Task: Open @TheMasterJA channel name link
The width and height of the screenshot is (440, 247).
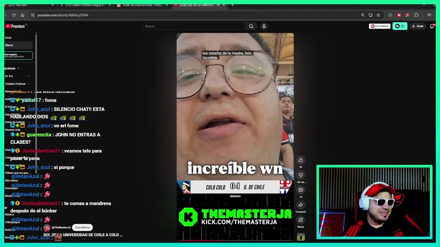Action: pyautogui.click(x=61, y=227)
